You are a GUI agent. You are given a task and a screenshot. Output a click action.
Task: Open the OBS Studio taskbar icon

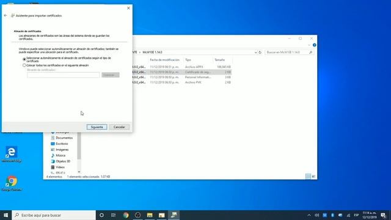[137, 215]
